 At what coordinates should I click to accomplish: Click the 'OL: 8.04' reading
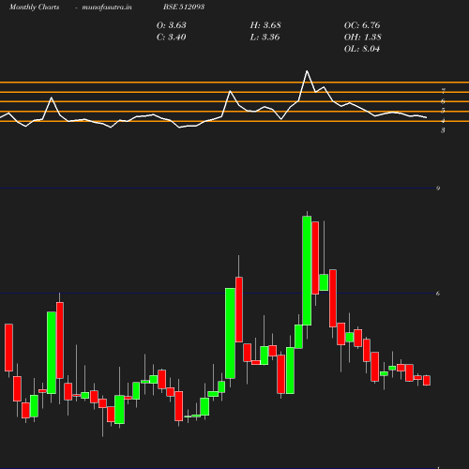pyautogui.click(x=362, y=49)
